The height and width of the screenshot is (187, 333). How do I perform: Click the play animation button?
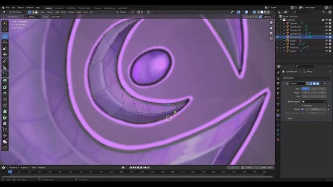coord(141,168)
